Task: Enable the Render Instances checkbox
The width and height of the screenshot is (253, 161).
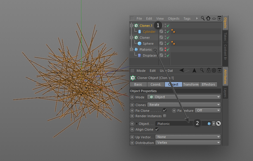Action: (165, 116)
